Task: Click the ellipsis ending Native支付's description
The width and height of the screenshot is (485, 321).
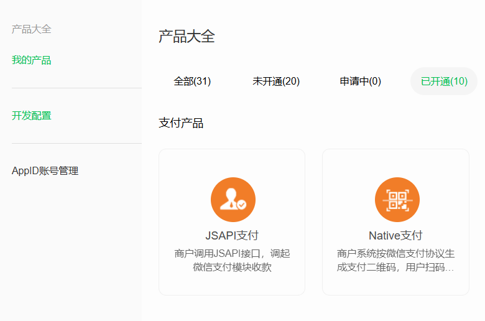Action: pos(450,268)
